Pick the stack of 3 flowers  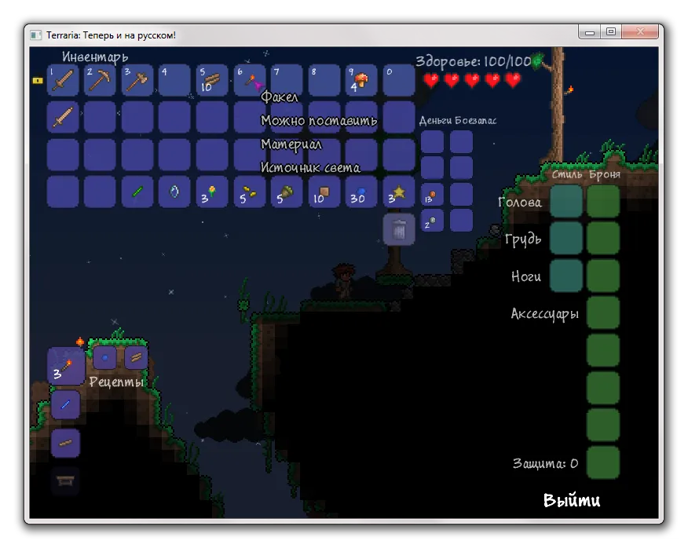click(x=212, y=192)
